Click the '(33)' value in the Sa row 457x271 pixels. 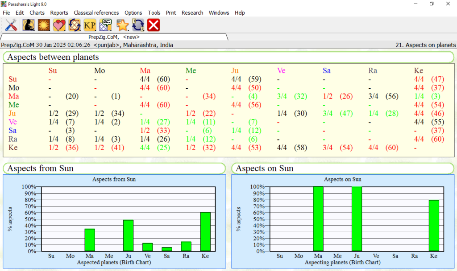pyautogui.click(x=163, y=131)
